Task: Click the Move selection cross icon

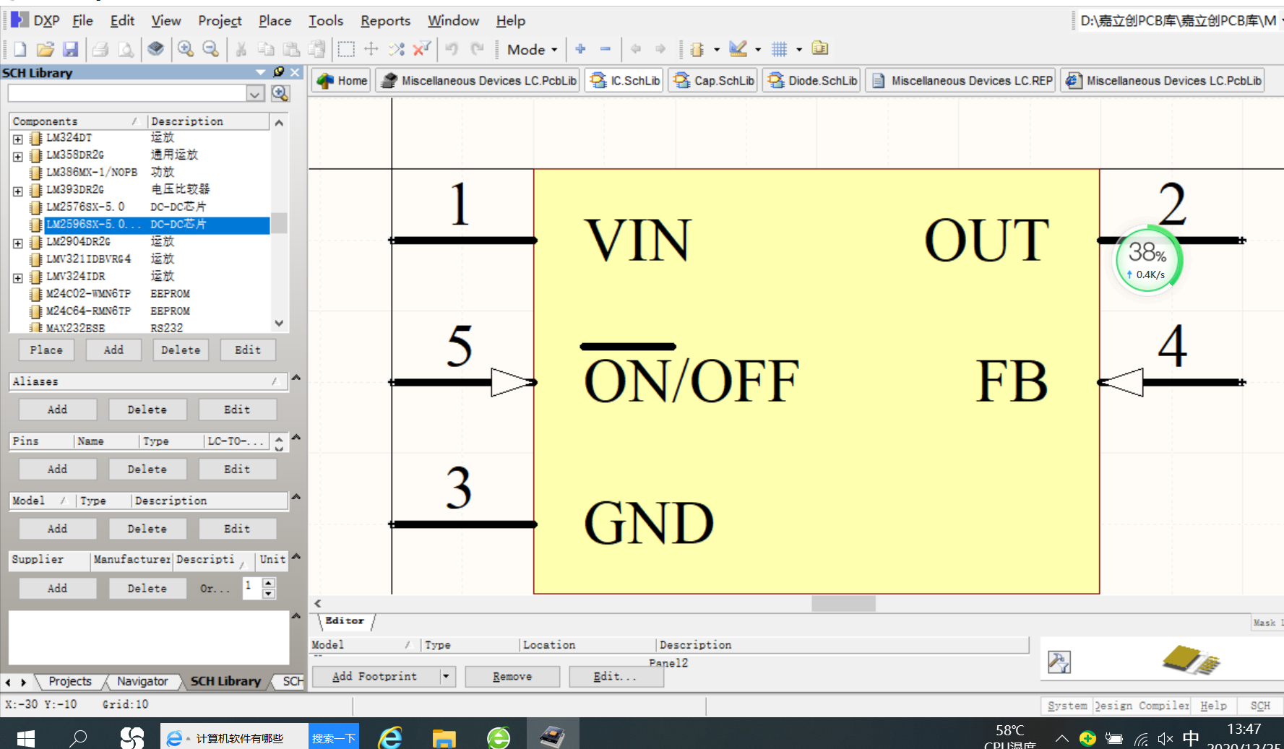Action: point(371,49)
